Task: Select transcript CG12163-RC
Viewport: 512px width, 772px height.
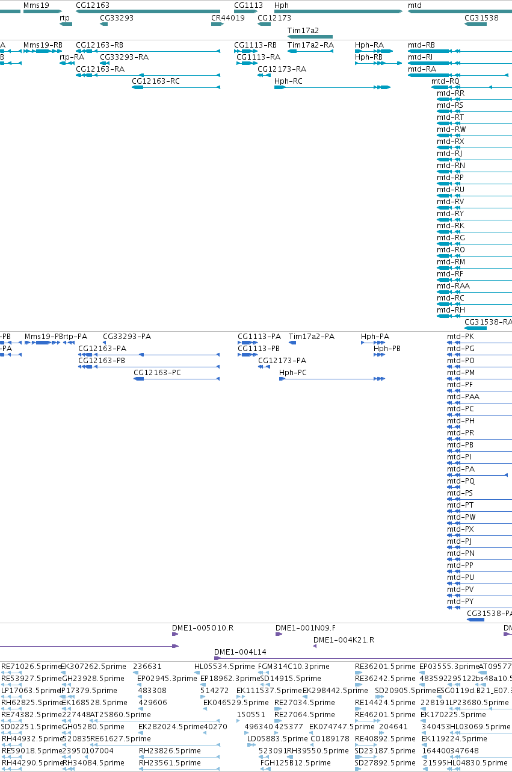Action: tap(156, 81)
